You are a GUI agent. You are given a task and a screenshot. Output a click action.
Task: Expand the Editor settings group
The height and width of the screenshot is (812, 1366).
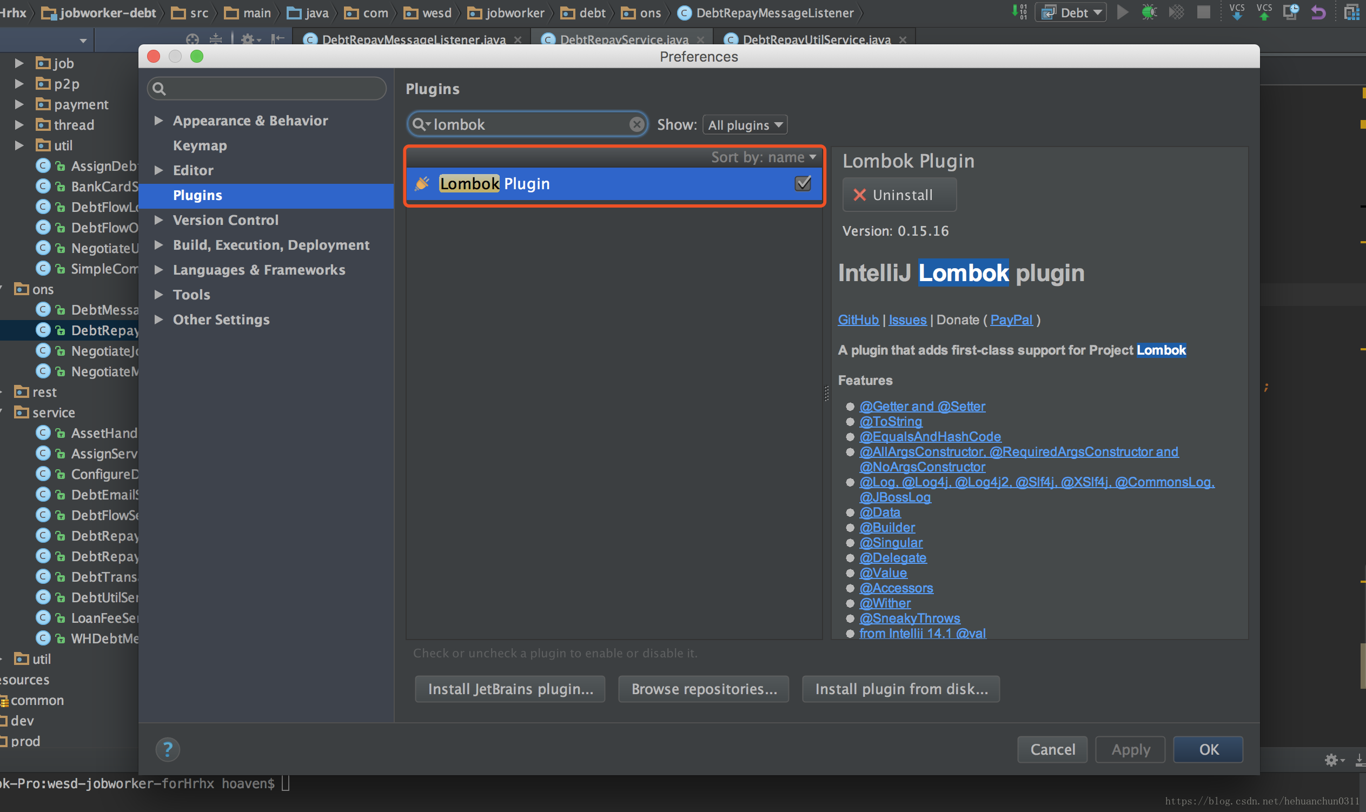coord(158,170)
